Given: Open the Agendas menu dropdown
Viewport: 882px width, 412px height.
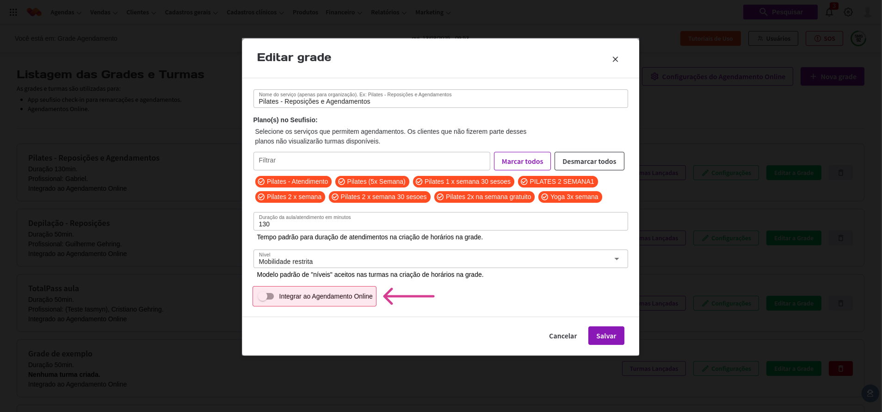Looking at the screenshot, I should 66,12.
